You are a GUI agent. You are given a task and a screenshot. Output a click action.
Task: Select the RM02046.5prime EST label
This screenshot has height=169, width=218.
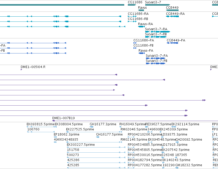coord(134,129)
